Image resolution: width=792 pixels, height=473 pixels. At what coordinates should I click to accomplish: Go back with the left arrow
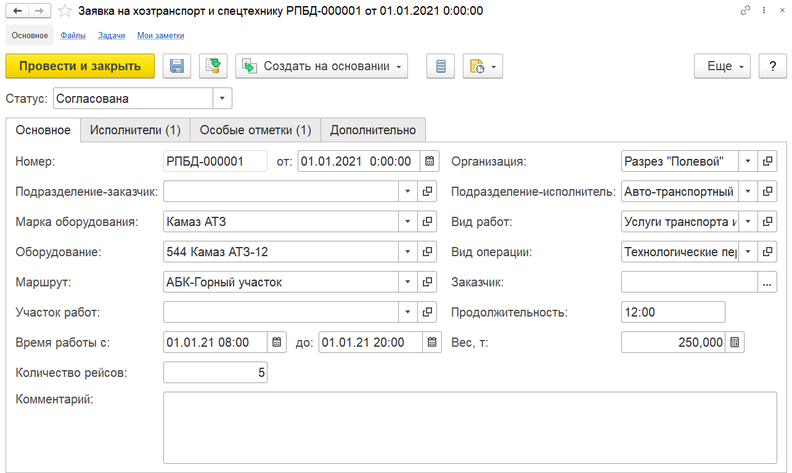(x=17, y=11)
